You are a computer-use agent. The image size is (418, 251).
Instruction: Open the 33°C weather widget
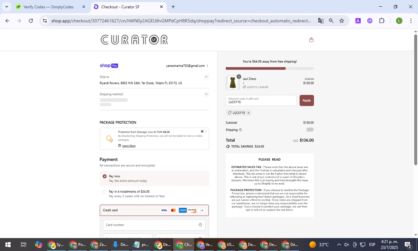[x=319, y=245]
